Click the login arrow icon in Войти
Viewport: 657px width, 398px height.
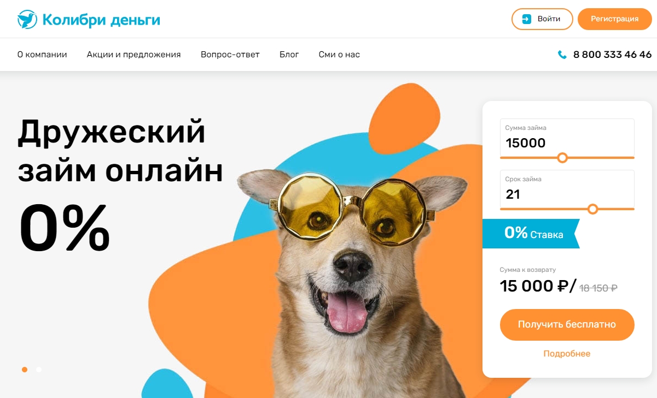pos(526,19)
